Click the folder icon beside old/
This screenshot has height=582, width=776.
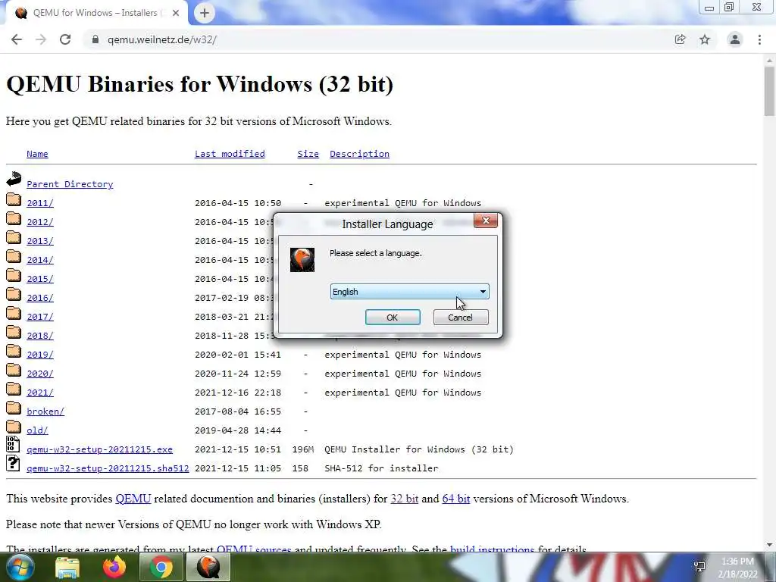[14, 427]
